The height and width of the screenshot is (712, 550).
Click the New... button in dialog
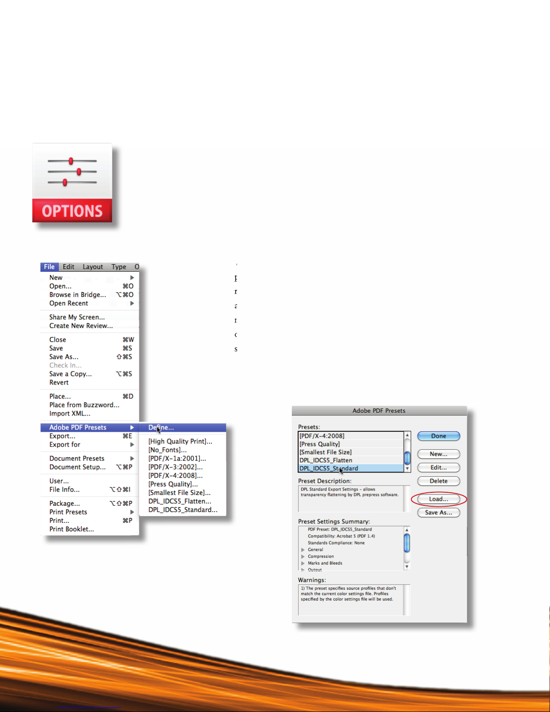tap(439, 454)
